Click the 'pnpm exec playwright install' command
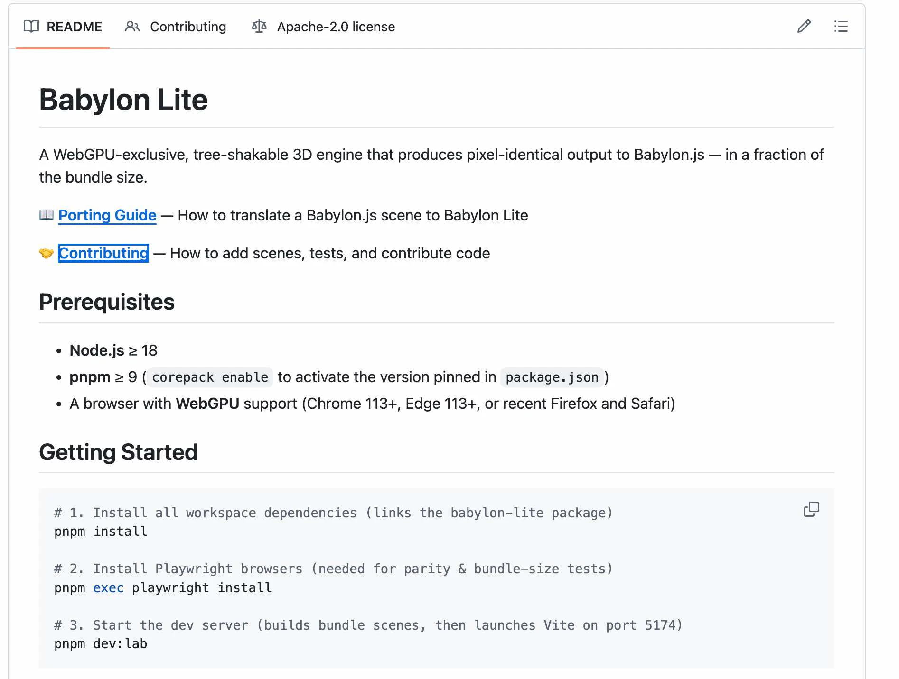This screenshot has width=899, height=679. coord(163,588)
